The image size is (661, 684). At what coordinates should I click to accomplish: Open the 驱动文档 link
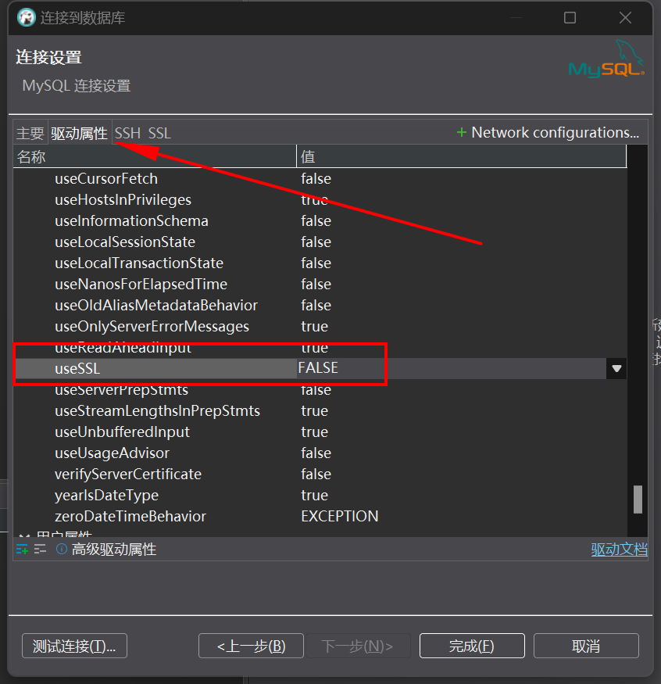620,549
